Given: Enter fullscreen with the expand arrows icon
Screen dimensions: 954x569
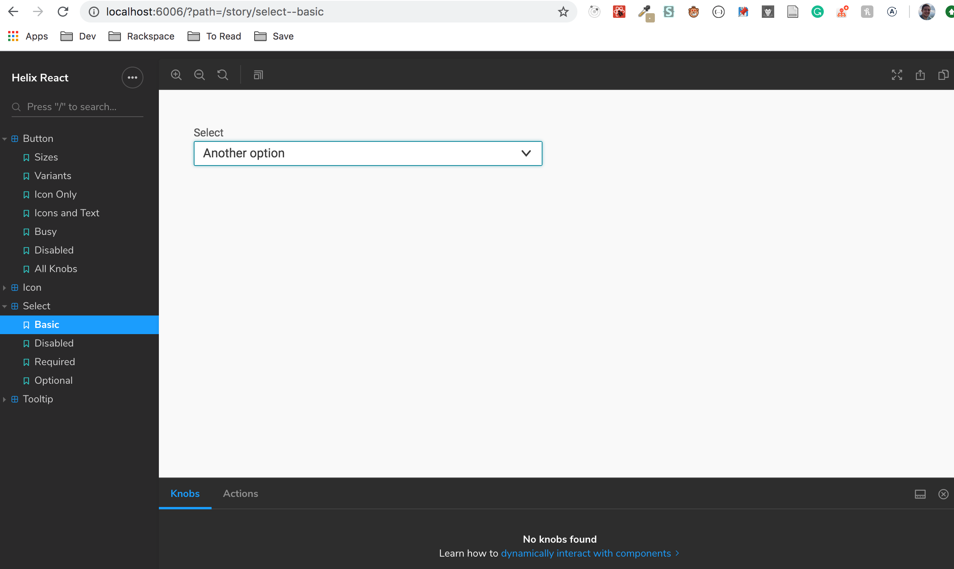Looking at the screenshot, I should pos(897,75).
